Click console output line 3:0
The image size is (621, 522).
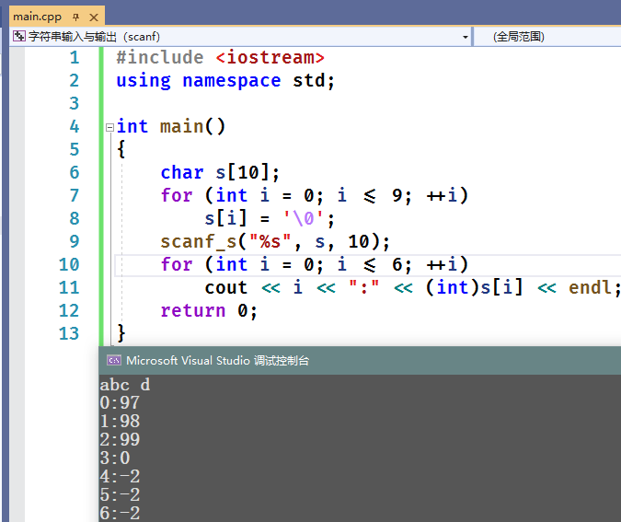[115, 458]
